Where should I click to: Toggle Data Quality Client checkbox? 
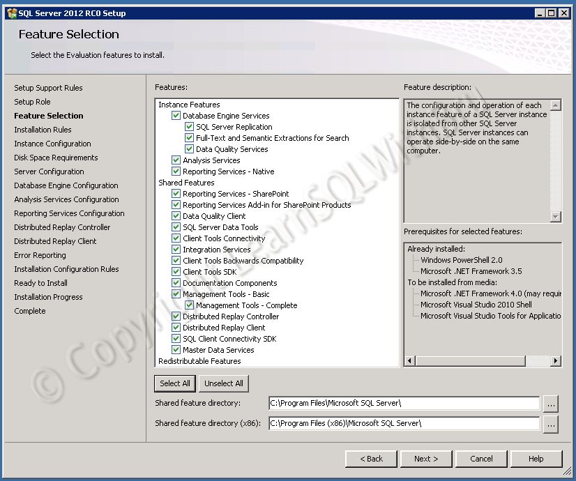pos(176,216)
